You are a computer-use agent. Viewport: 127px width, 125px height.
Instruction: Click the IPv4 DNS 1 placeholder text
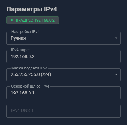(x=22, y=111)
